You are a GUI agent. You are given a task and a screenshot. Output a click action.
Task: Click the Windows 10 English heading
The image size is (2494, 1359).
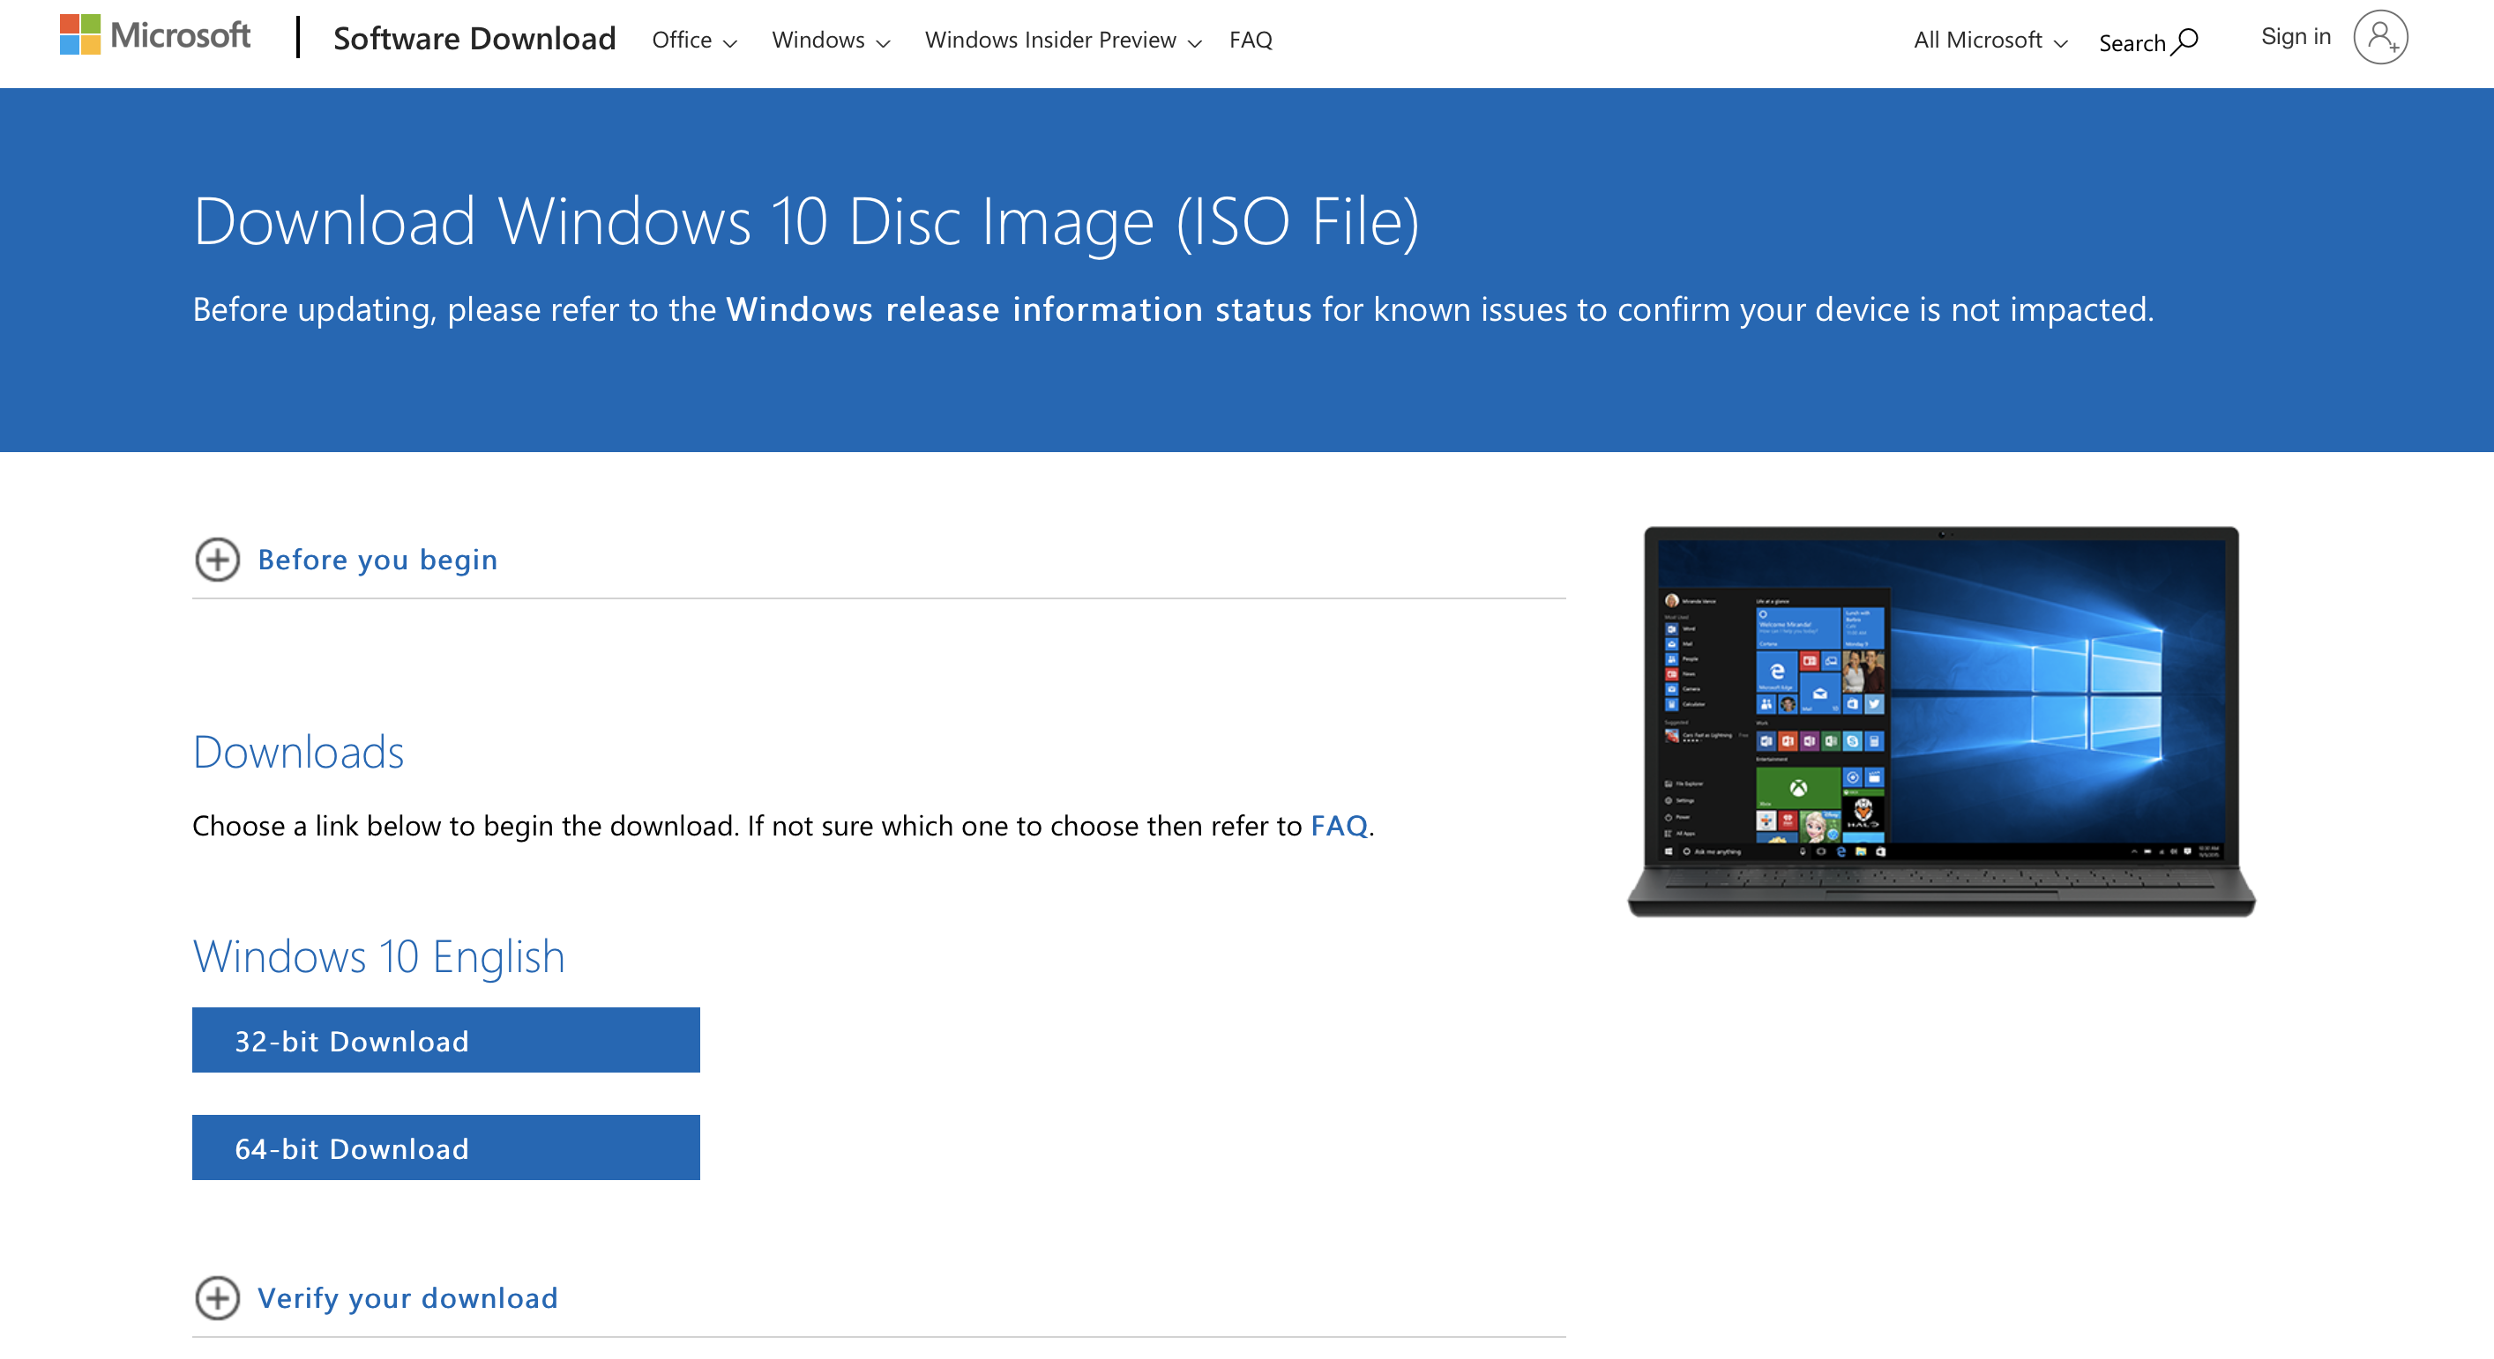point(378,956)
